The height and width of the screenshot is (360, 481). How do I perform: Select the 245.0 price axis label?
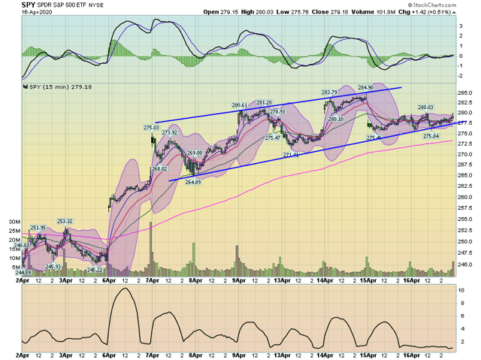[465, 265]
